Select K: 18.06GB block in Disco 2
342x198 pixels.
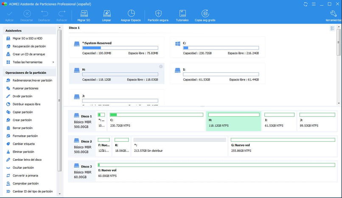coord(122,146)
